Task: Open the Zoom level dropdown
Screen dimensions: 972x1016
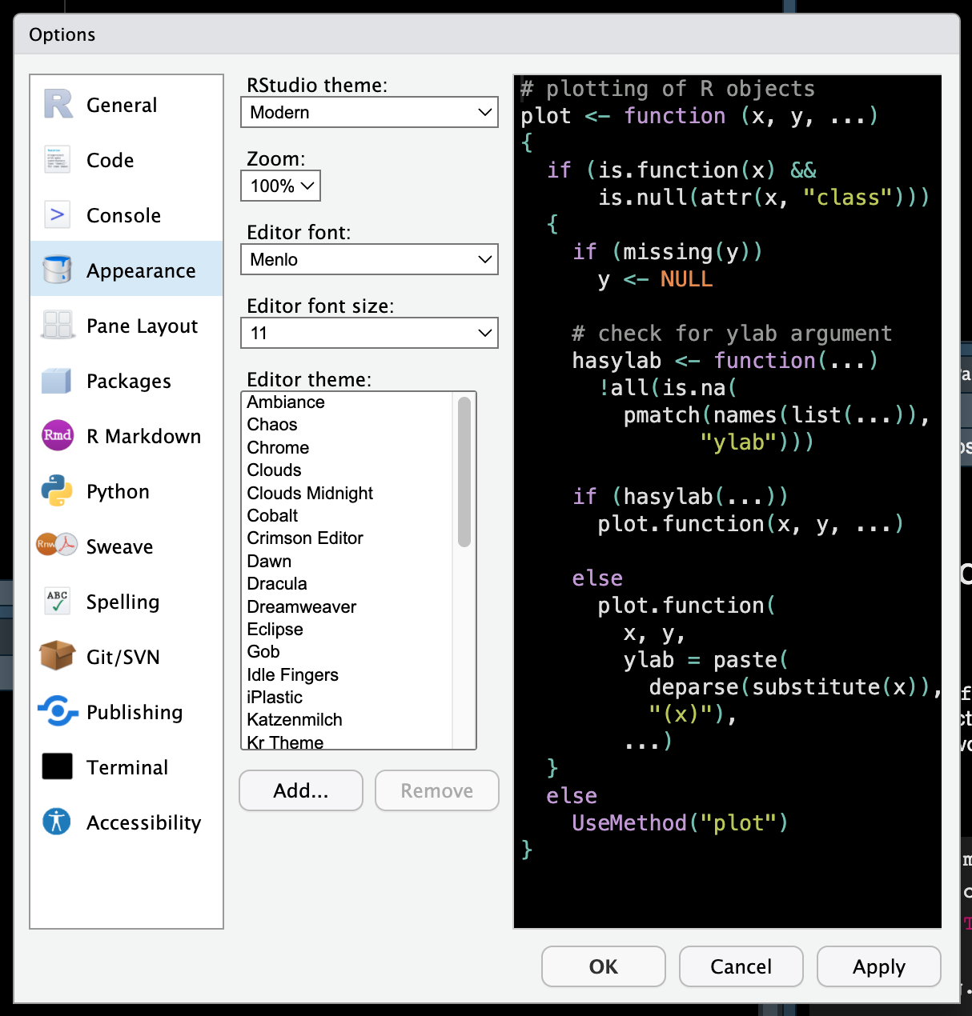Action: [x=279, y=186]
